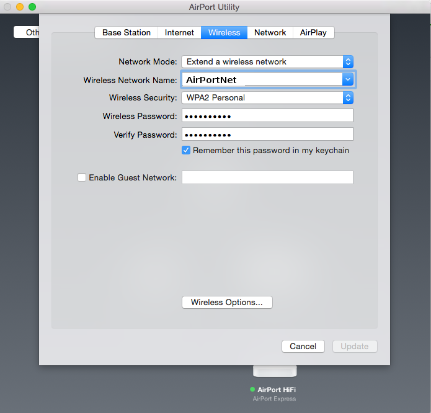Click the green status dot beside AirPort HiFi
Viewport: 431px width, 413px height.
point(252,389)
